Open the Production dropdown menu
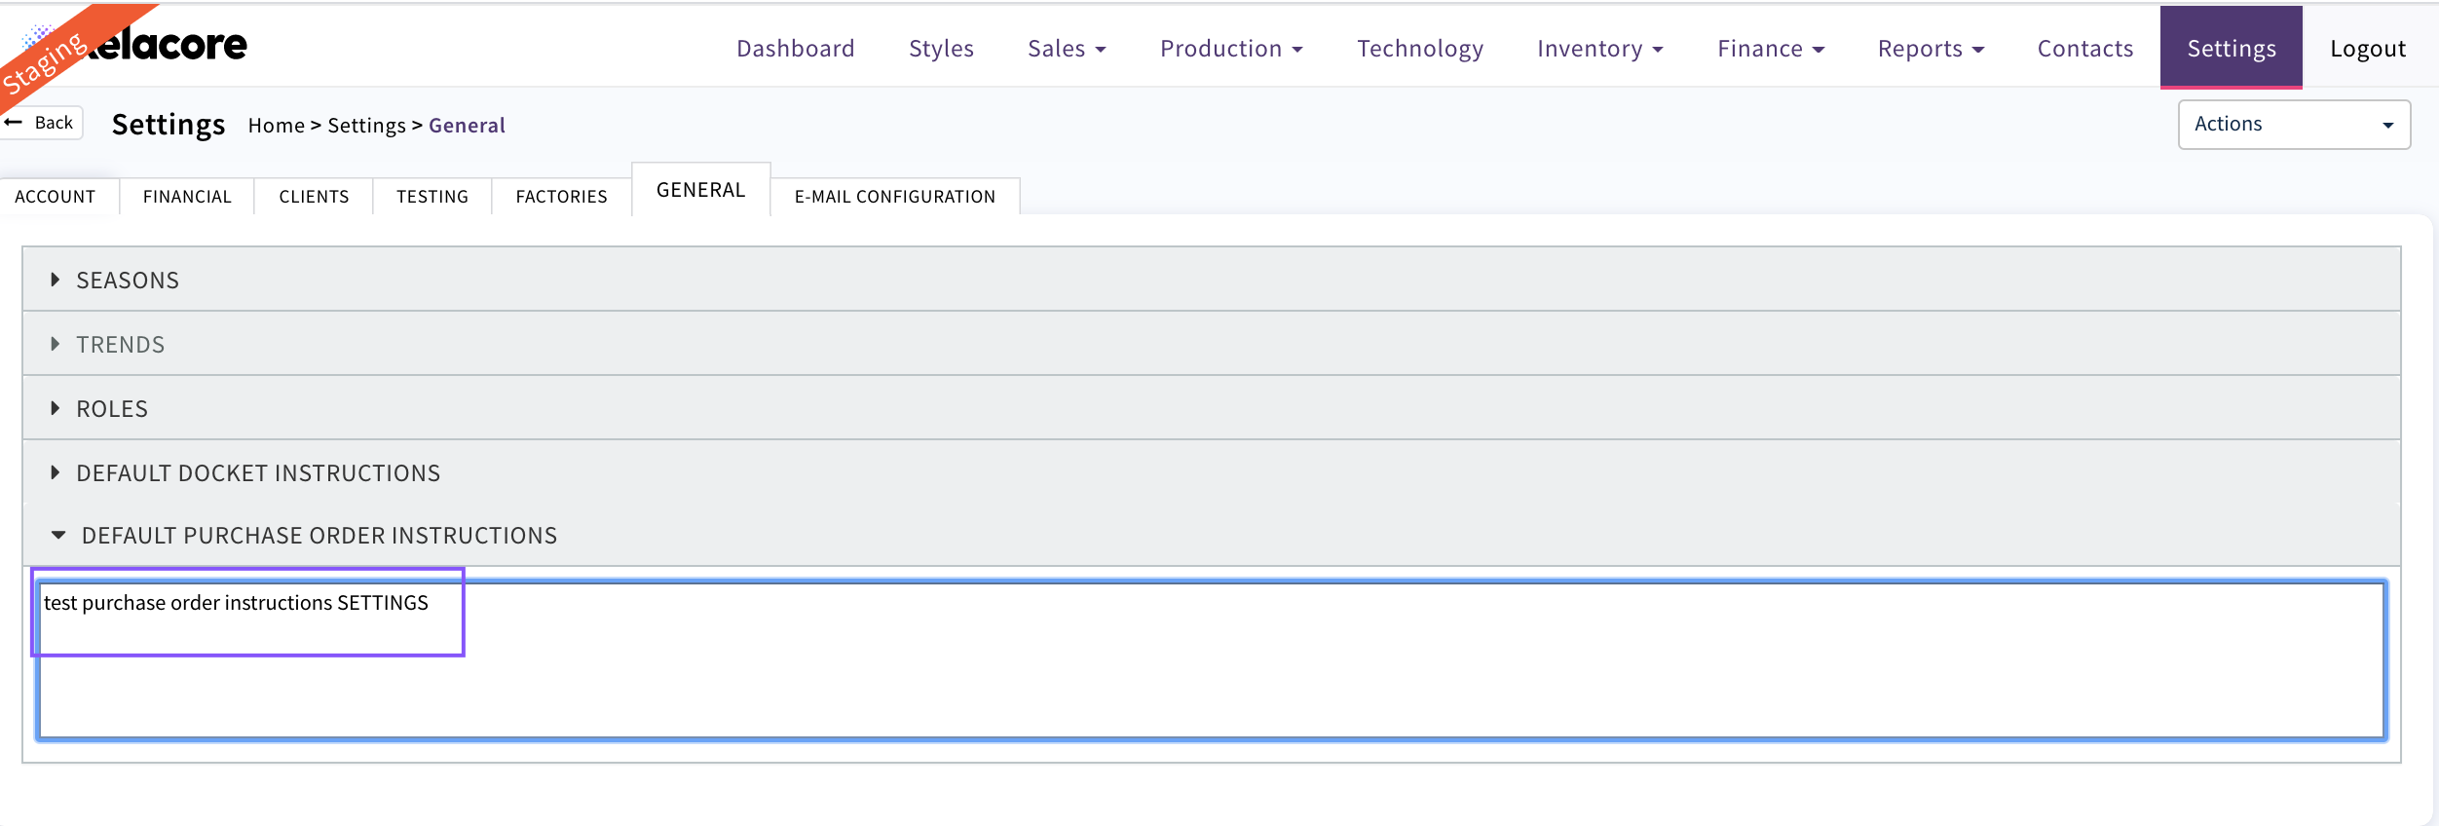The image size is (2439, 826). coord(1230,49)
